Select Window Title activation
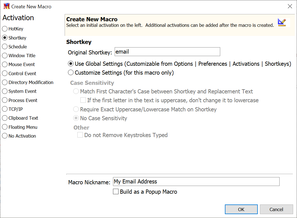This screenshot has width=297, height=218. [x=5, y=56]
